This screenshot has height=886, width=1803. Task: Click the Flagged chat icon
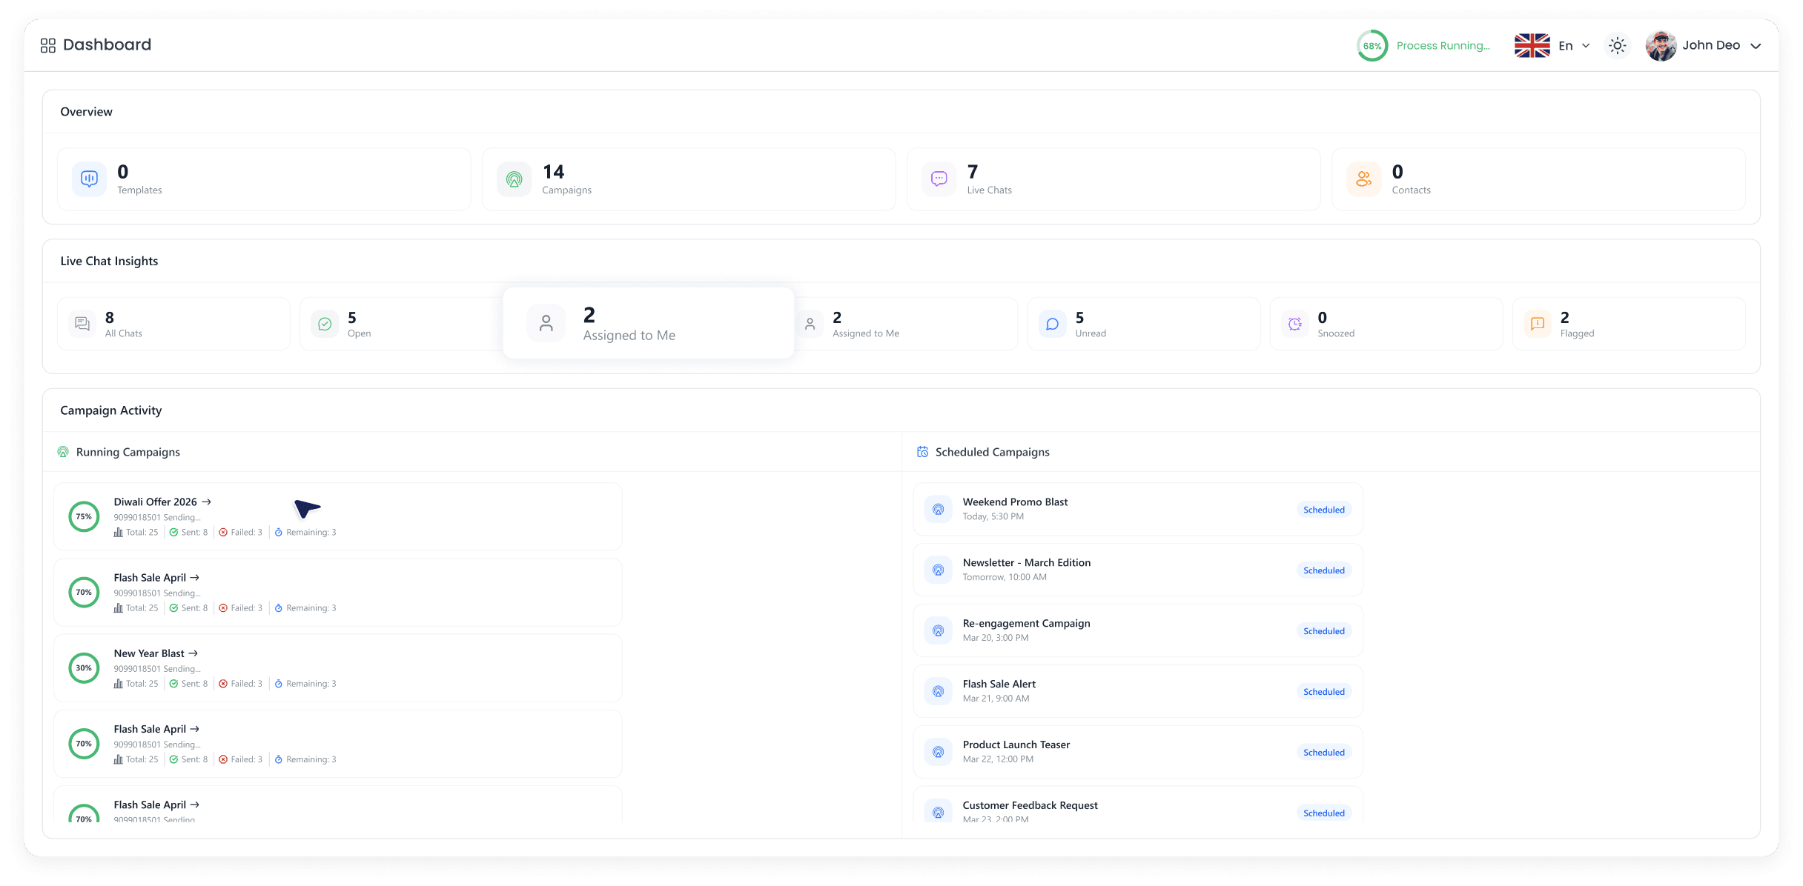(1537, 323)
